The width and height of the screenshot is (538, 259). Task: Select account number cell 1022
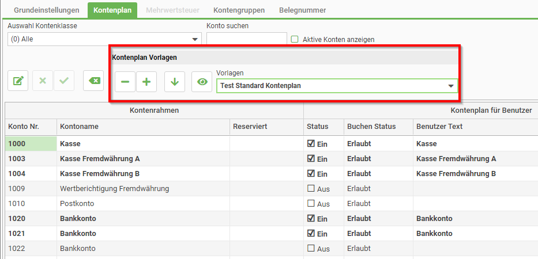tap(31, 249)
